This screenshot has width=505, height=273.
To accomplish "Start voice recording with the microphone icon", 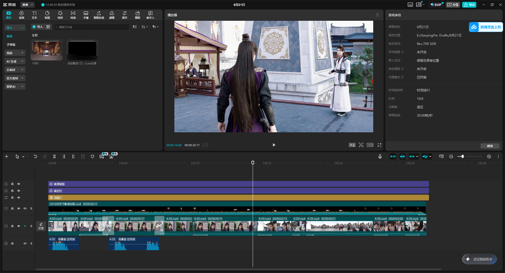I will [380, 156].
